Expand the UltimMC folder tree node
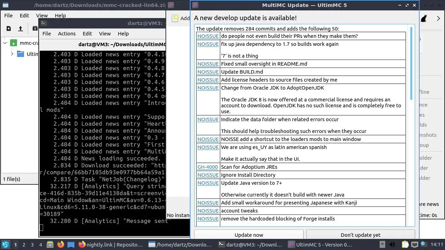 (x=12, y=54)
